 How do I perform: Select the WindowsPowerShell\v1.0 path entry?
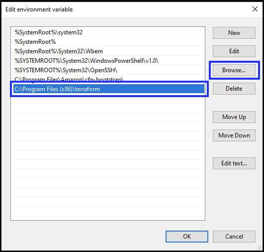pos(108,61)
